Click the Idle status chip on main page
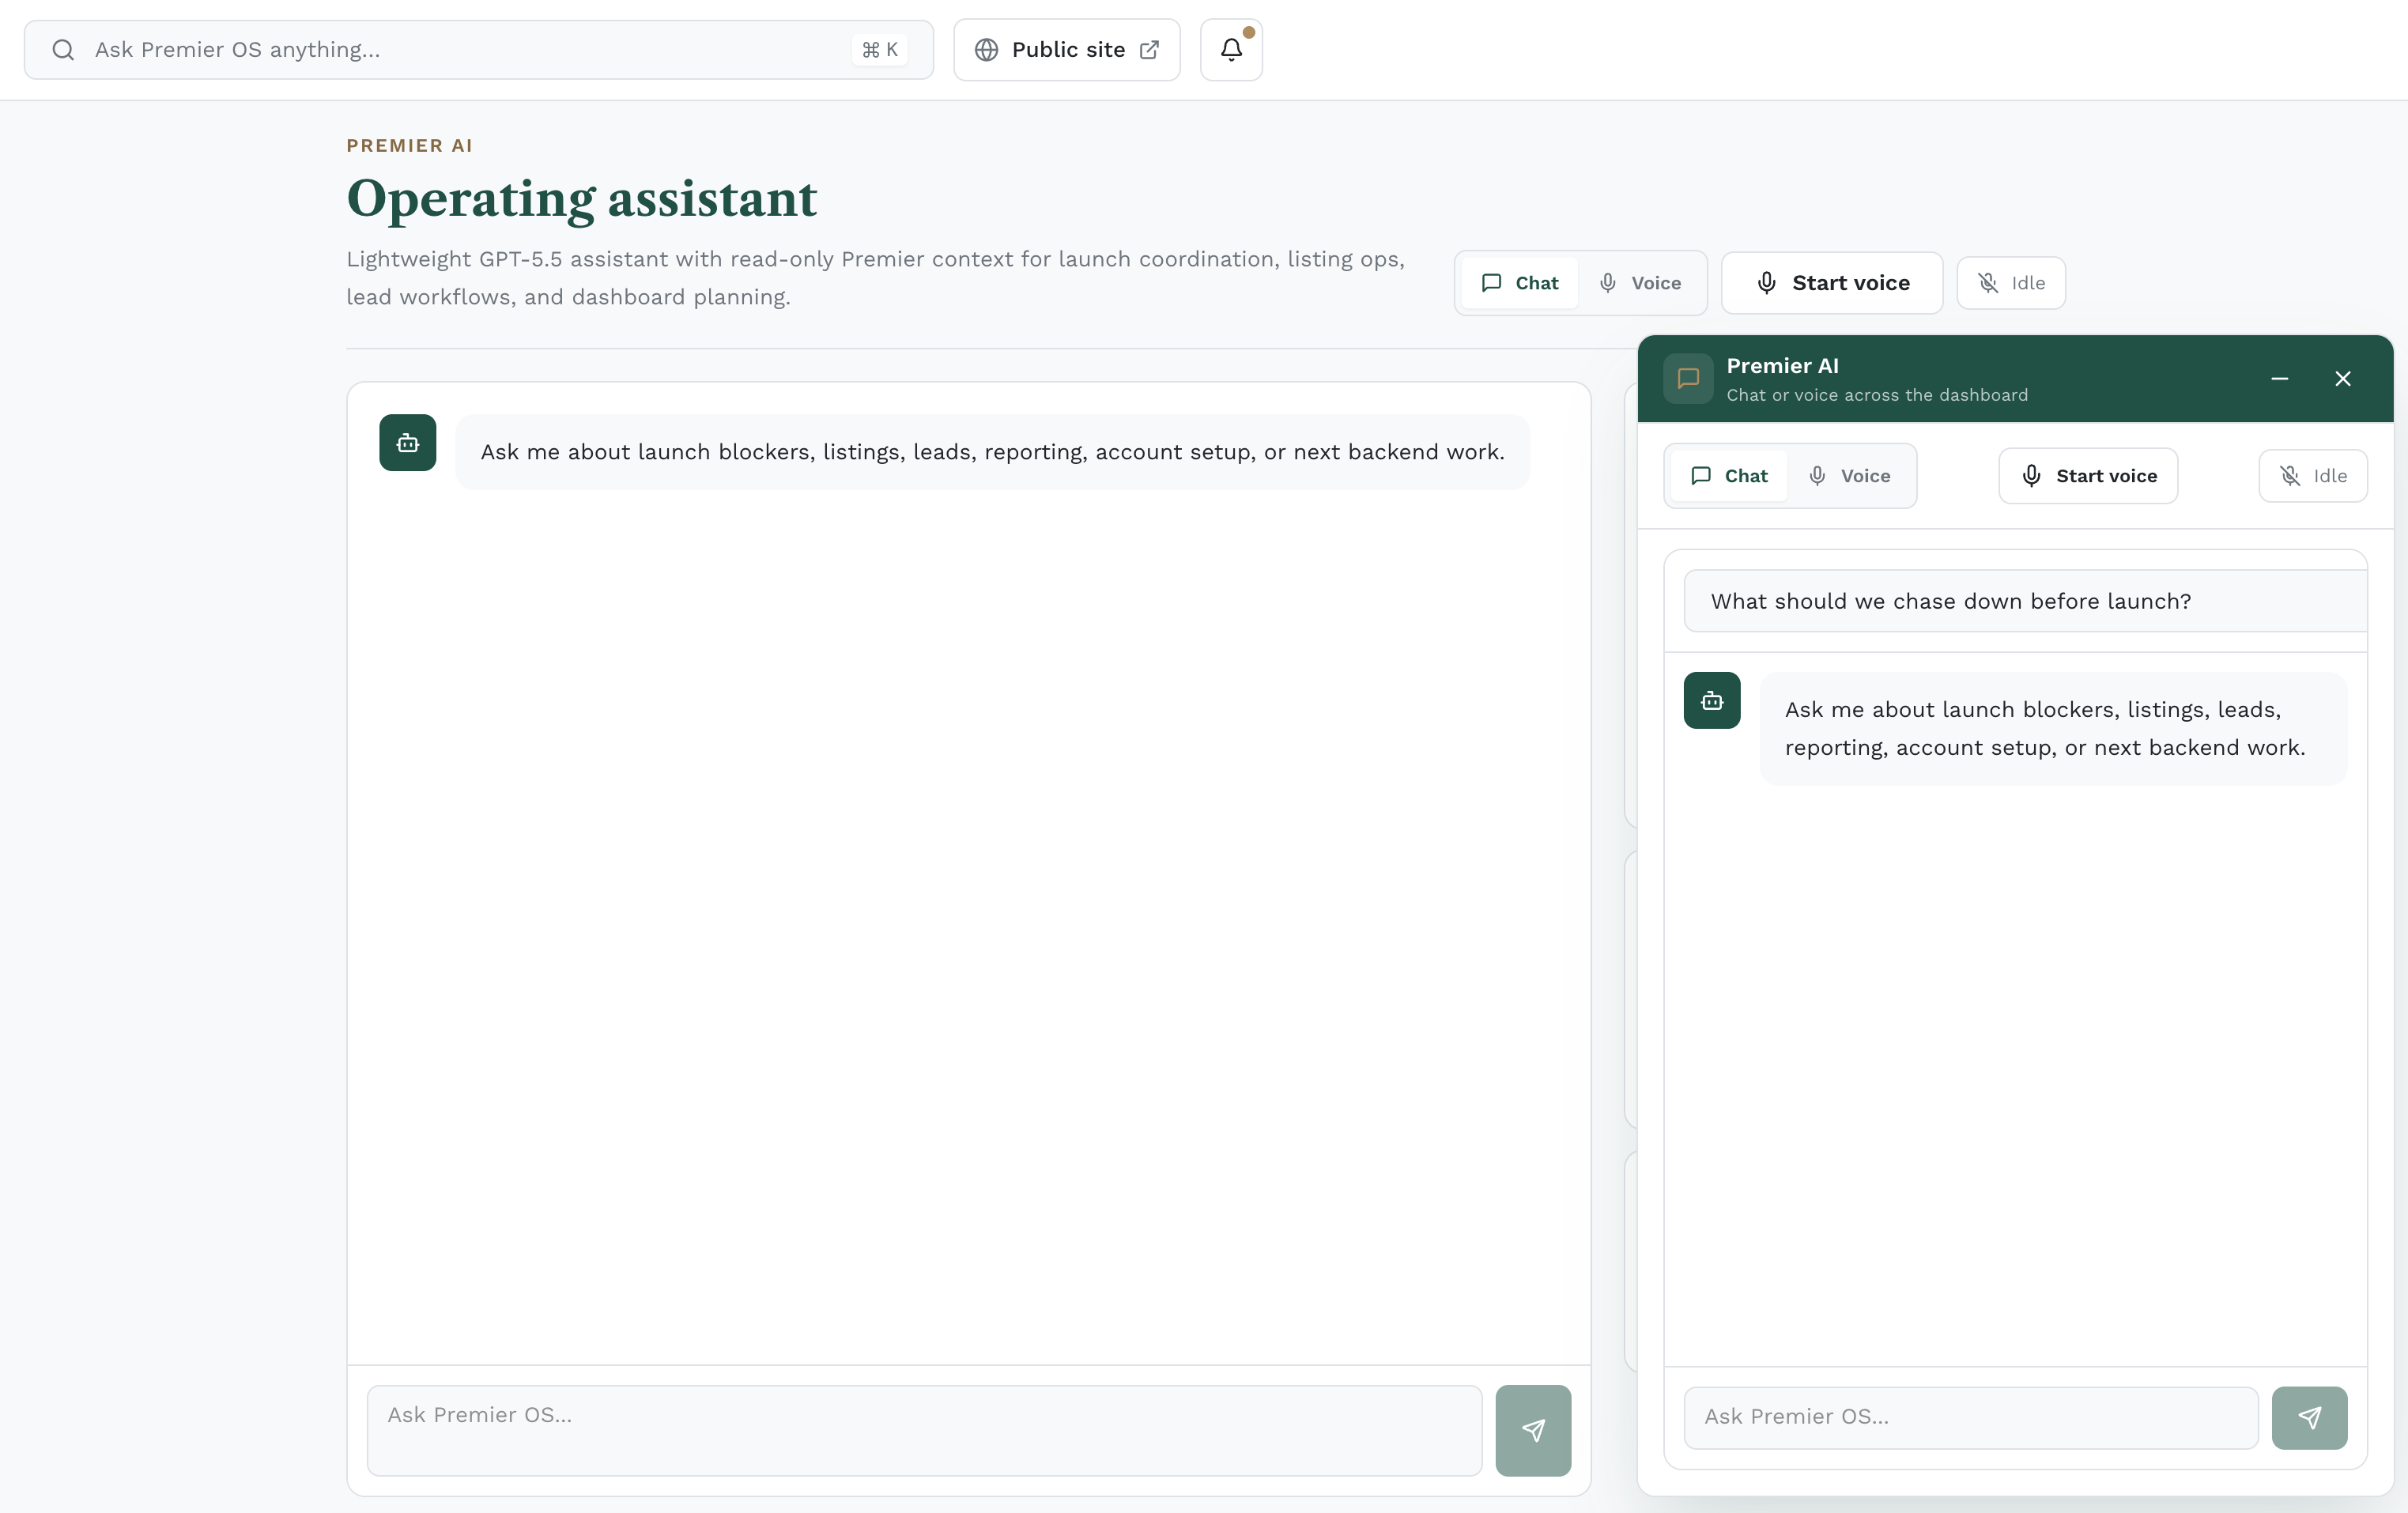 [2011, 283]
